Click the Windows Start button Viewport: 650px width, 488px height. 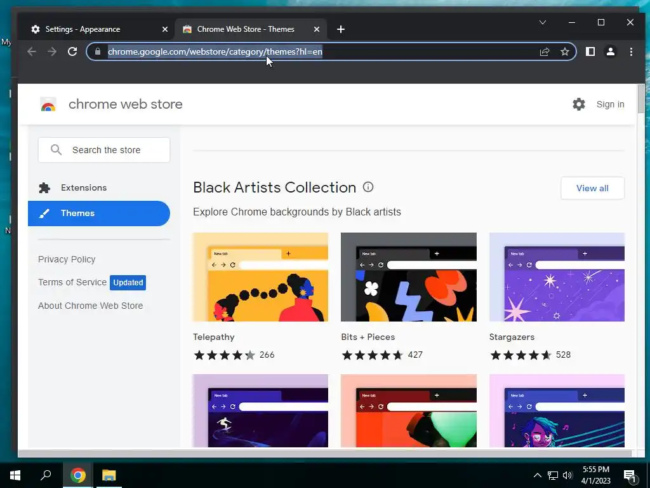click(x=15, y=475)
